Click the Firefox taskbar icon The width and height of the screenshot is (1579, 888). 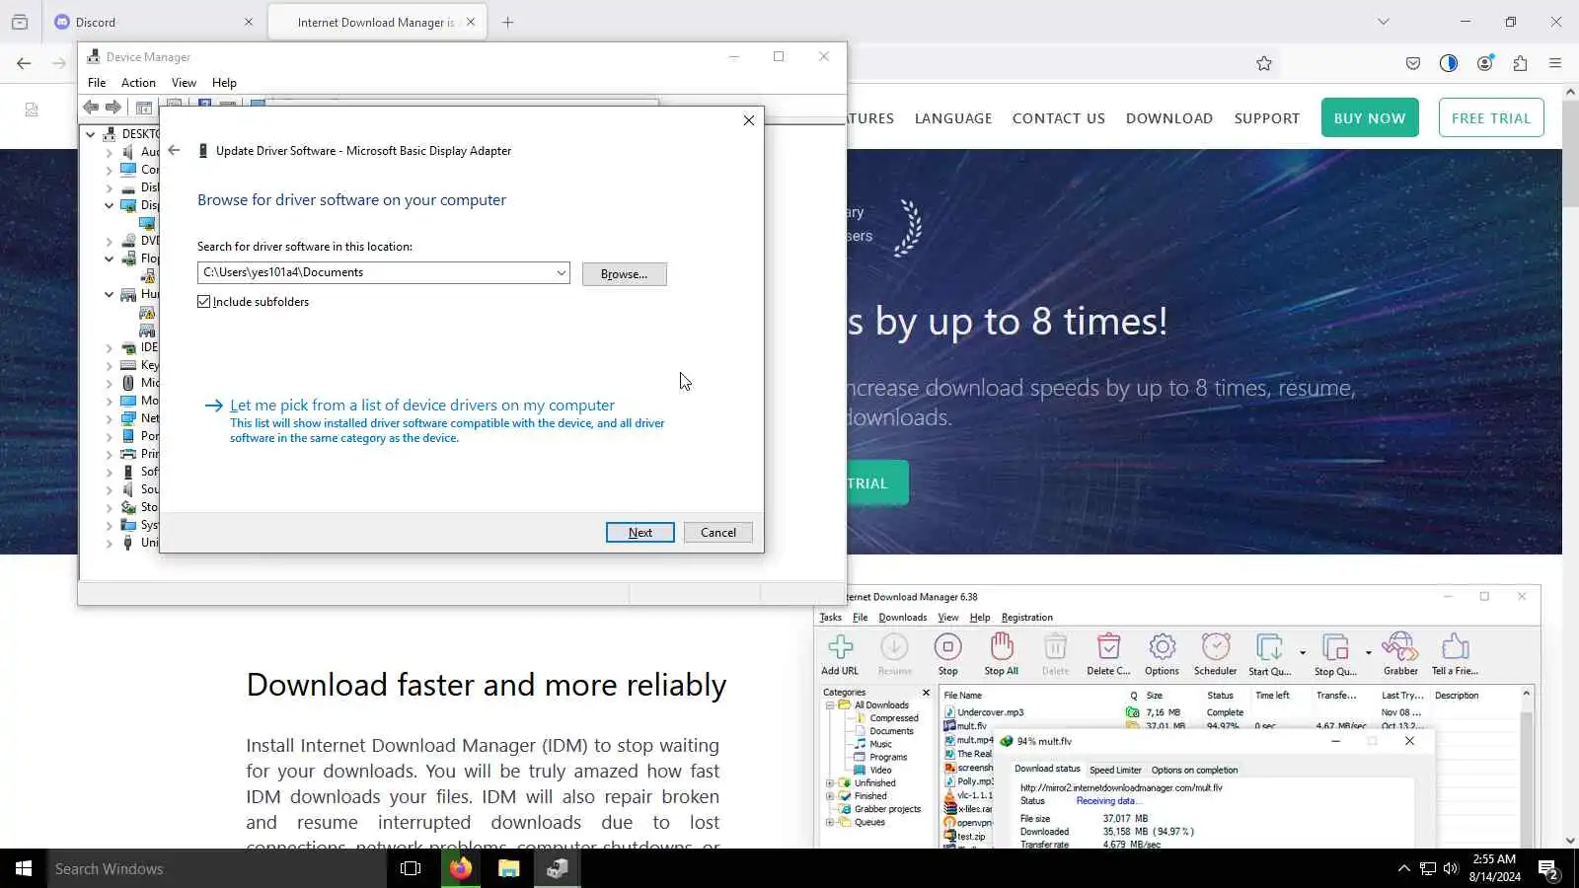(460, 868)
